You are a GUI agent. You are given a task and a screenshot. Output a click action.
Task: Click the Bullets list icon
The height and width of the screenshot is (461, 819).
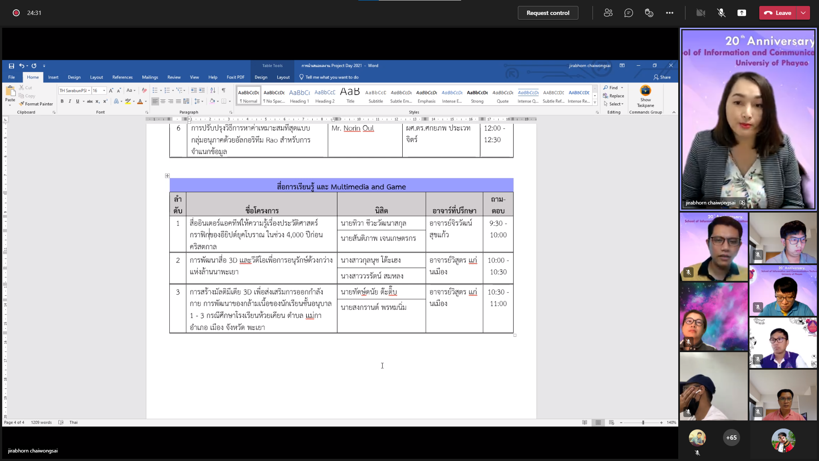[x=155, y=90]
